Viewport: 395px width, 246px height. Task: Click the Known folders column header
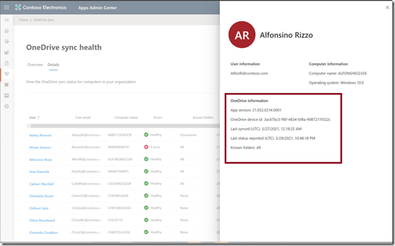203,118
